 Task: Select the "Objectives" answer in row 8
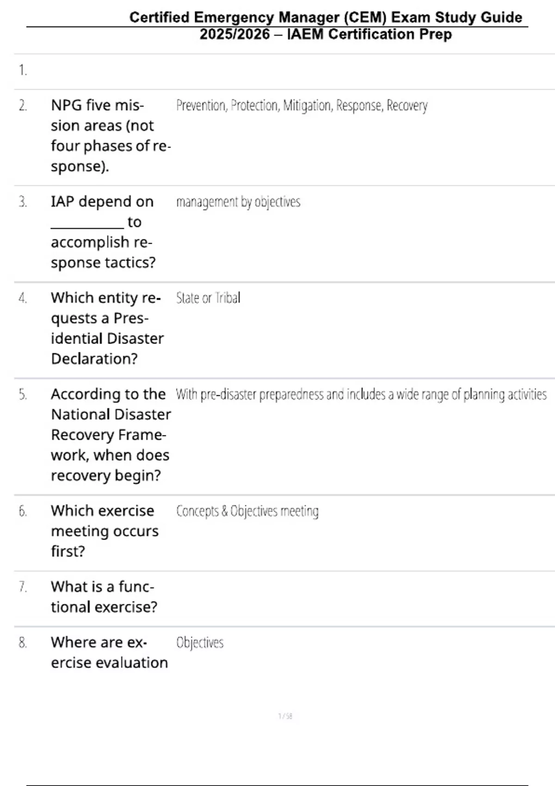pos(200,643)
